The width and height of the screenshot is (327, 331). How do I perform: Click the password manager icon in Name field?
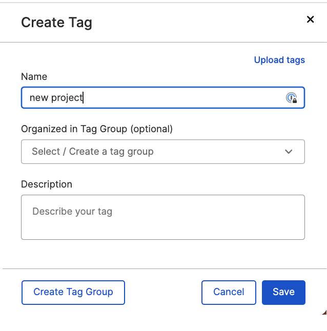click(291, 98)
